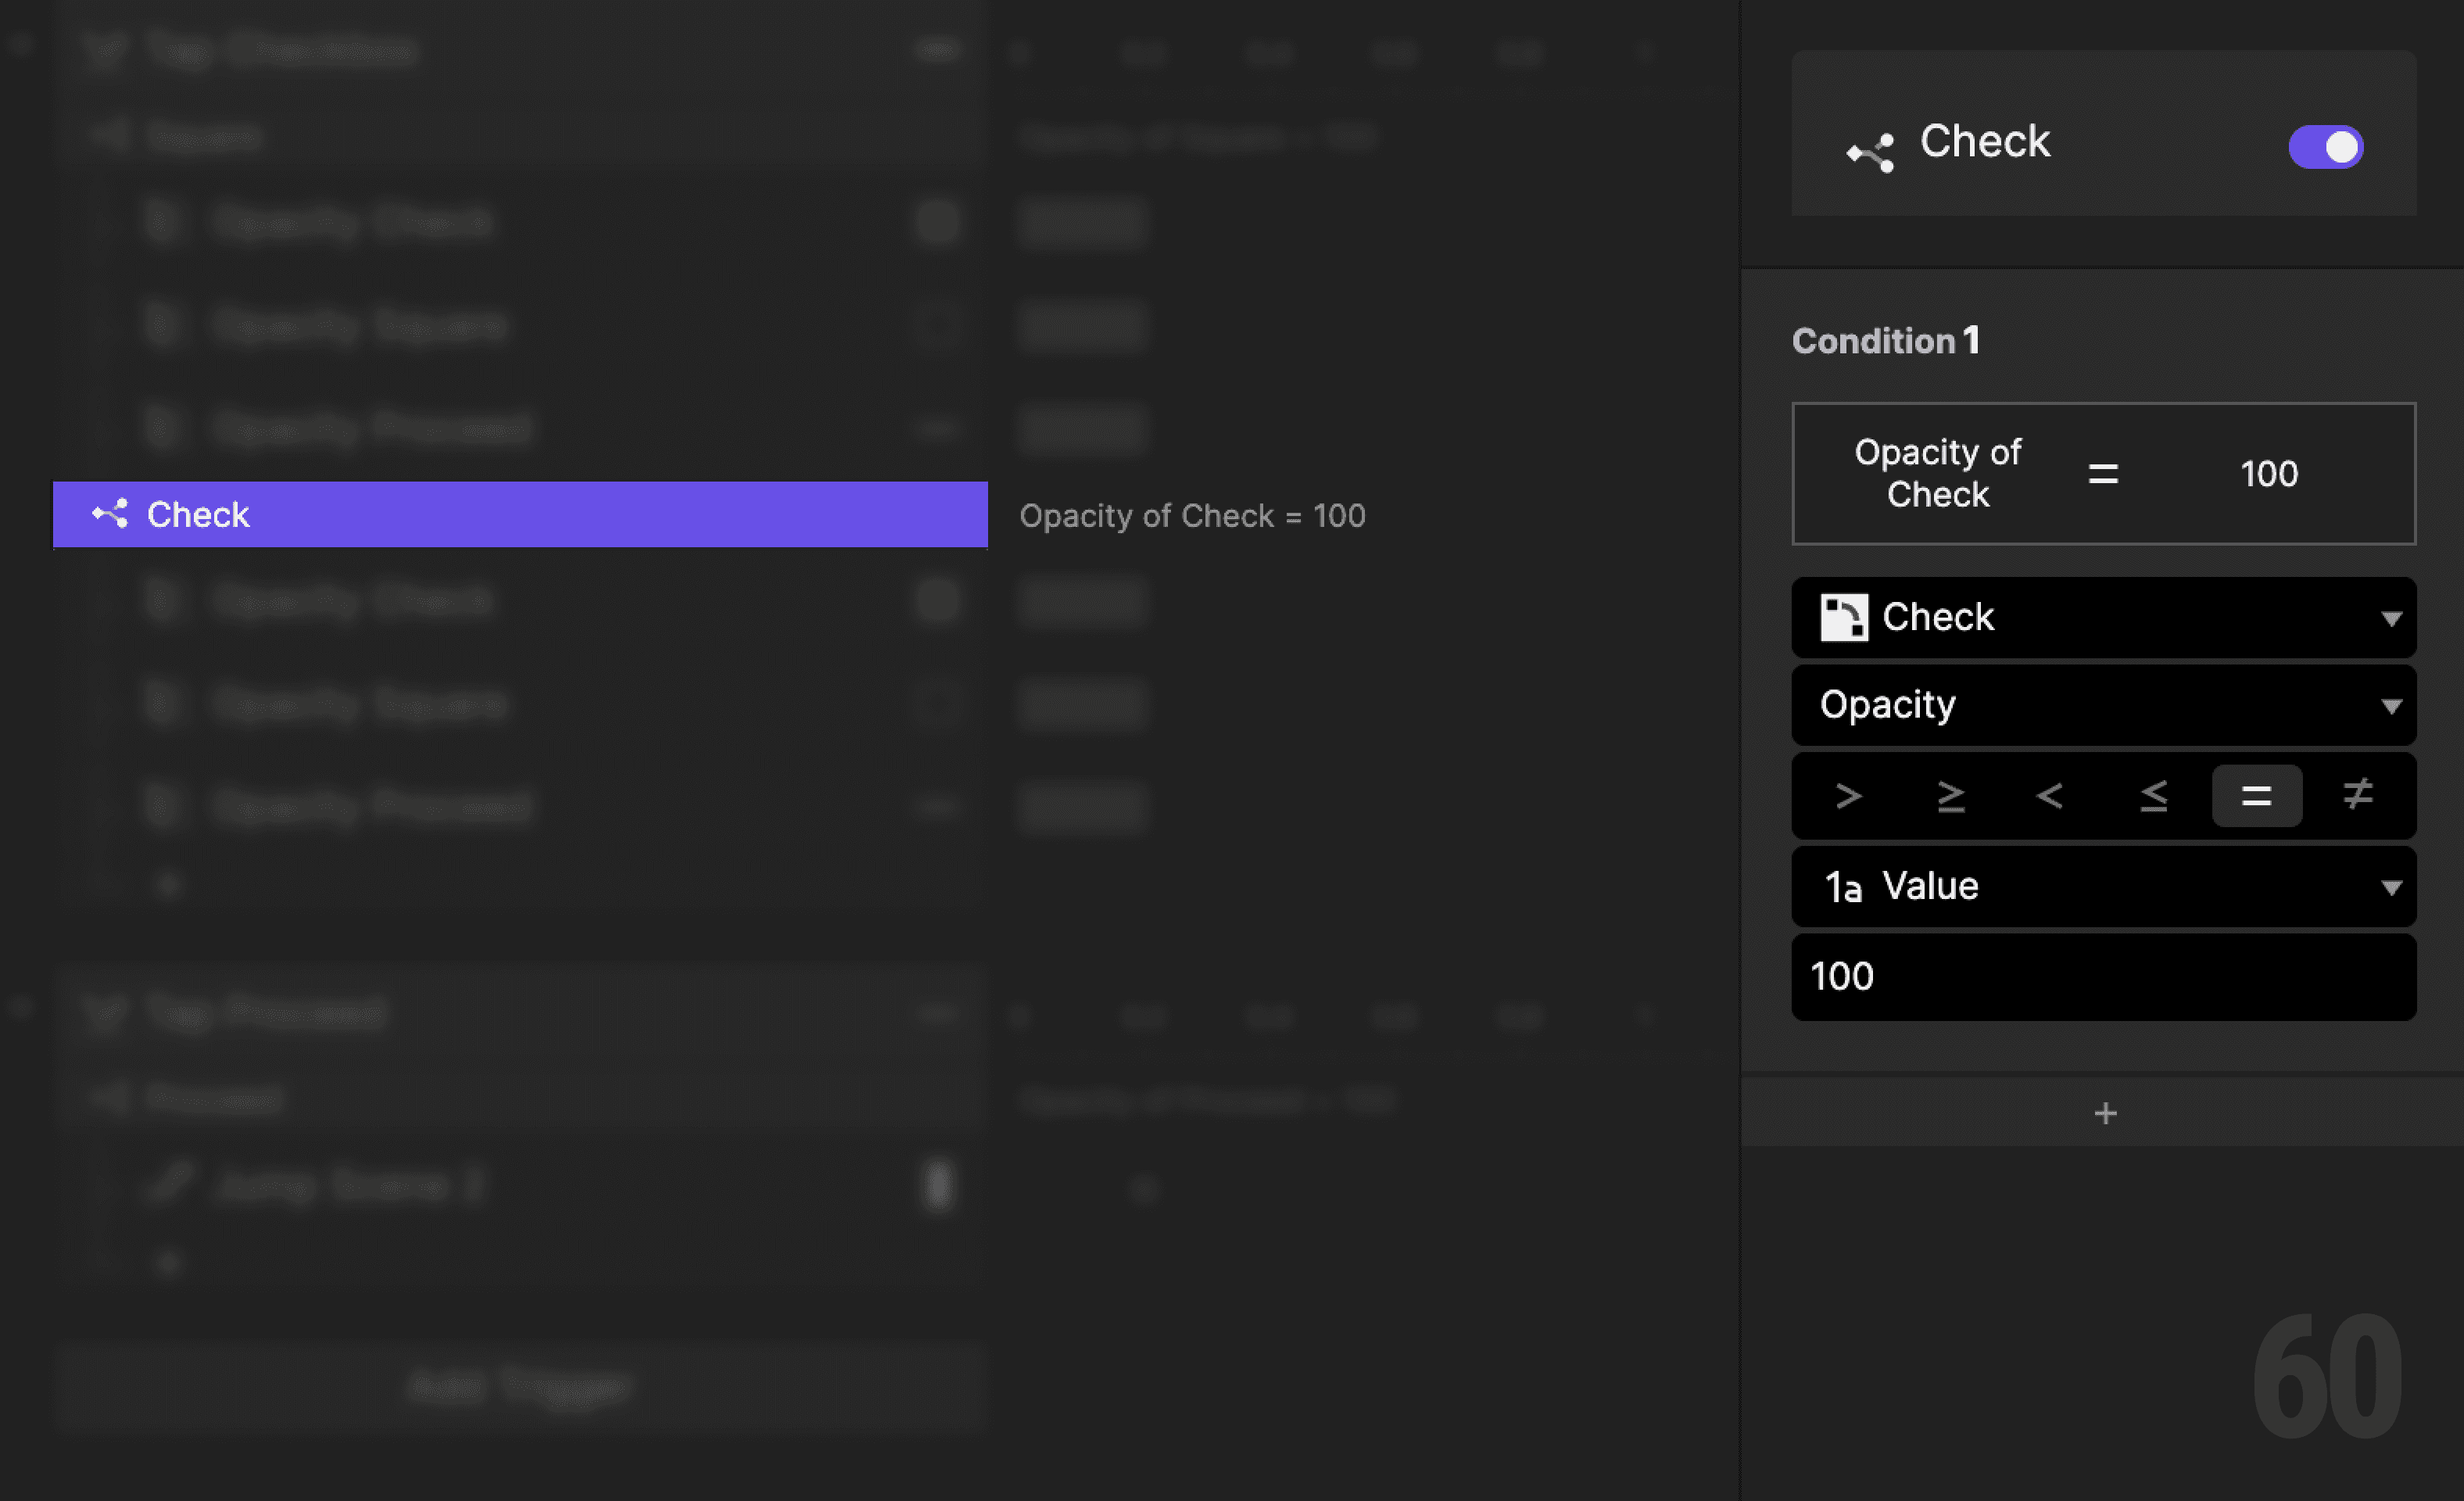Disable the Check condition toggle switch
This screenshot has width=2464, height=1501.
click(2326, 147)
